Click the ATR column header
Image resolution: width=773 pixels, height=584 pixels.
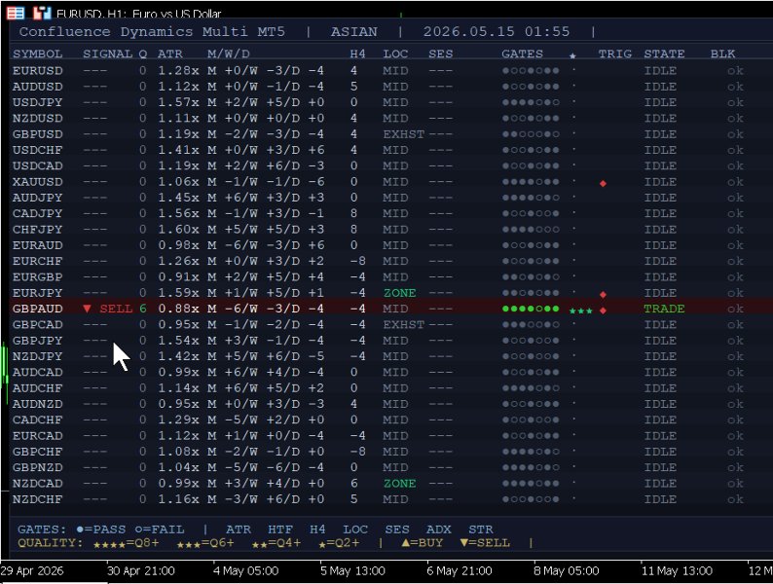[x=170, y=54]
